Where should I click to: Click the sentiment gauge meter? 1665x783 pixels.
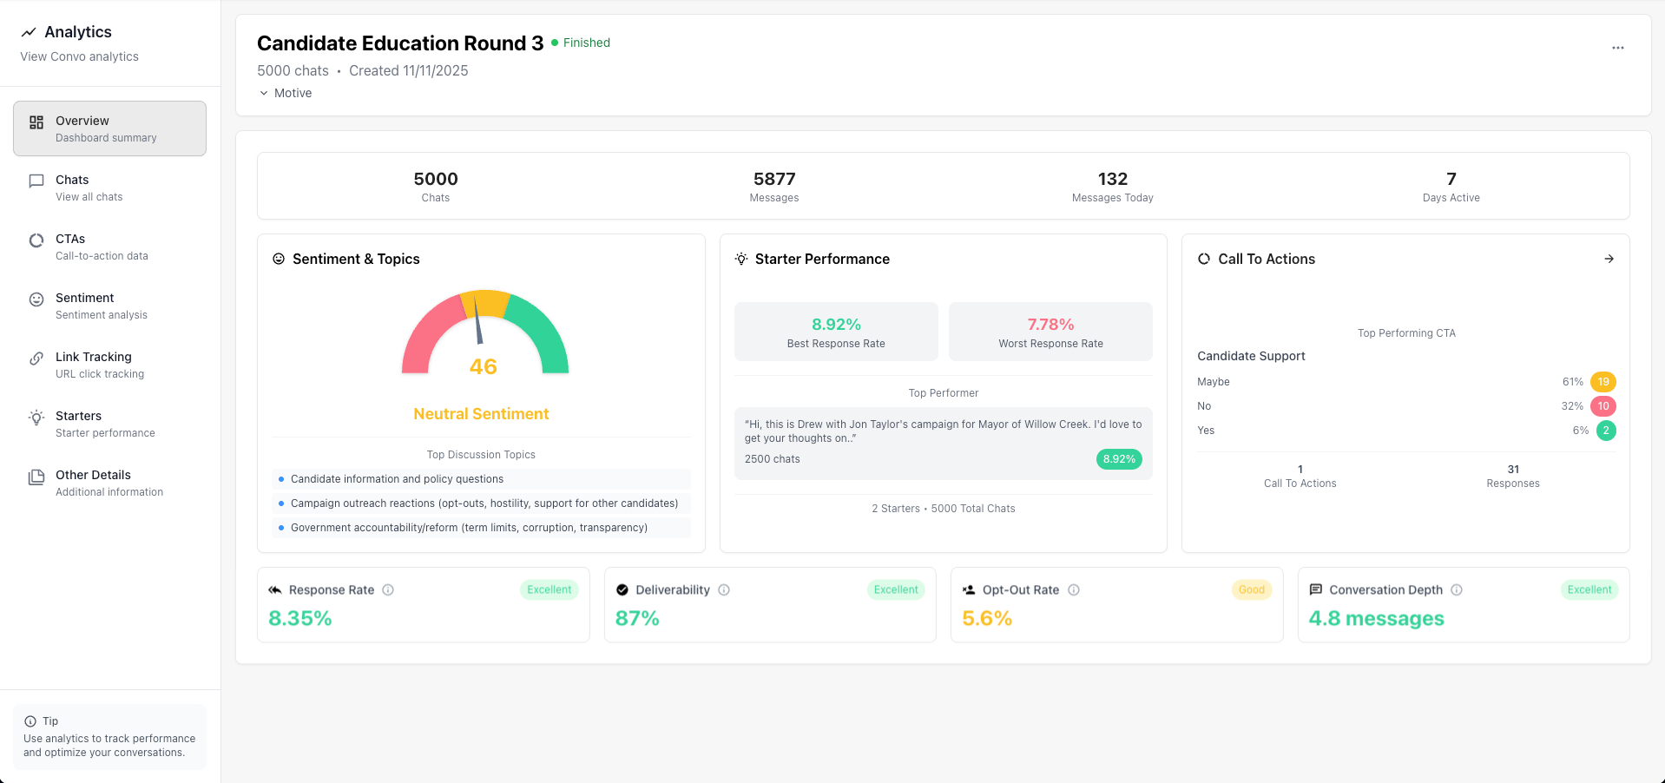coord(484,334)
